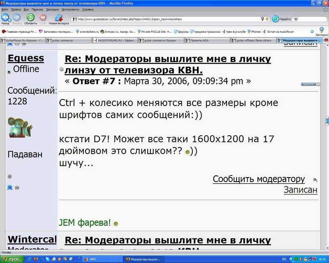
Task: Click the RU language indicator
Action: [x=284, y=259]
